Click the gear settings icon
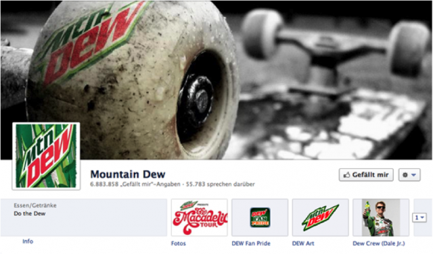433x254 pixels. tap(405, 175)
